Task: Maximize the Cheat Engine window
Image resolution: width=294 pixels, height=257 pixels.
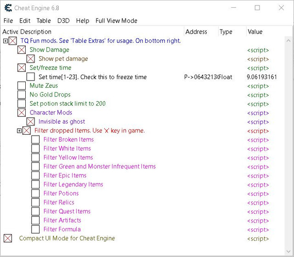Action: (257, 8)
